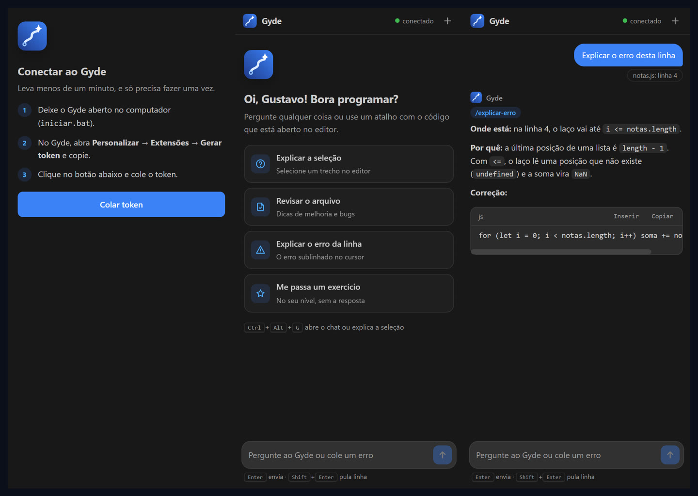Click the inline code "length - 1"
Image resolution: width=698 pixels, height=496 pixels.
(x=643, y=148)
